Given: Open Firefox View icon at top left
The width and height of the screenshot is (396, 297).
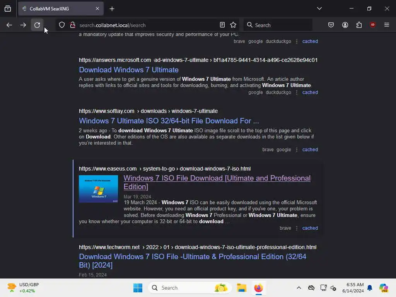Looking at the screenshot, I should (x=8, y=9).
